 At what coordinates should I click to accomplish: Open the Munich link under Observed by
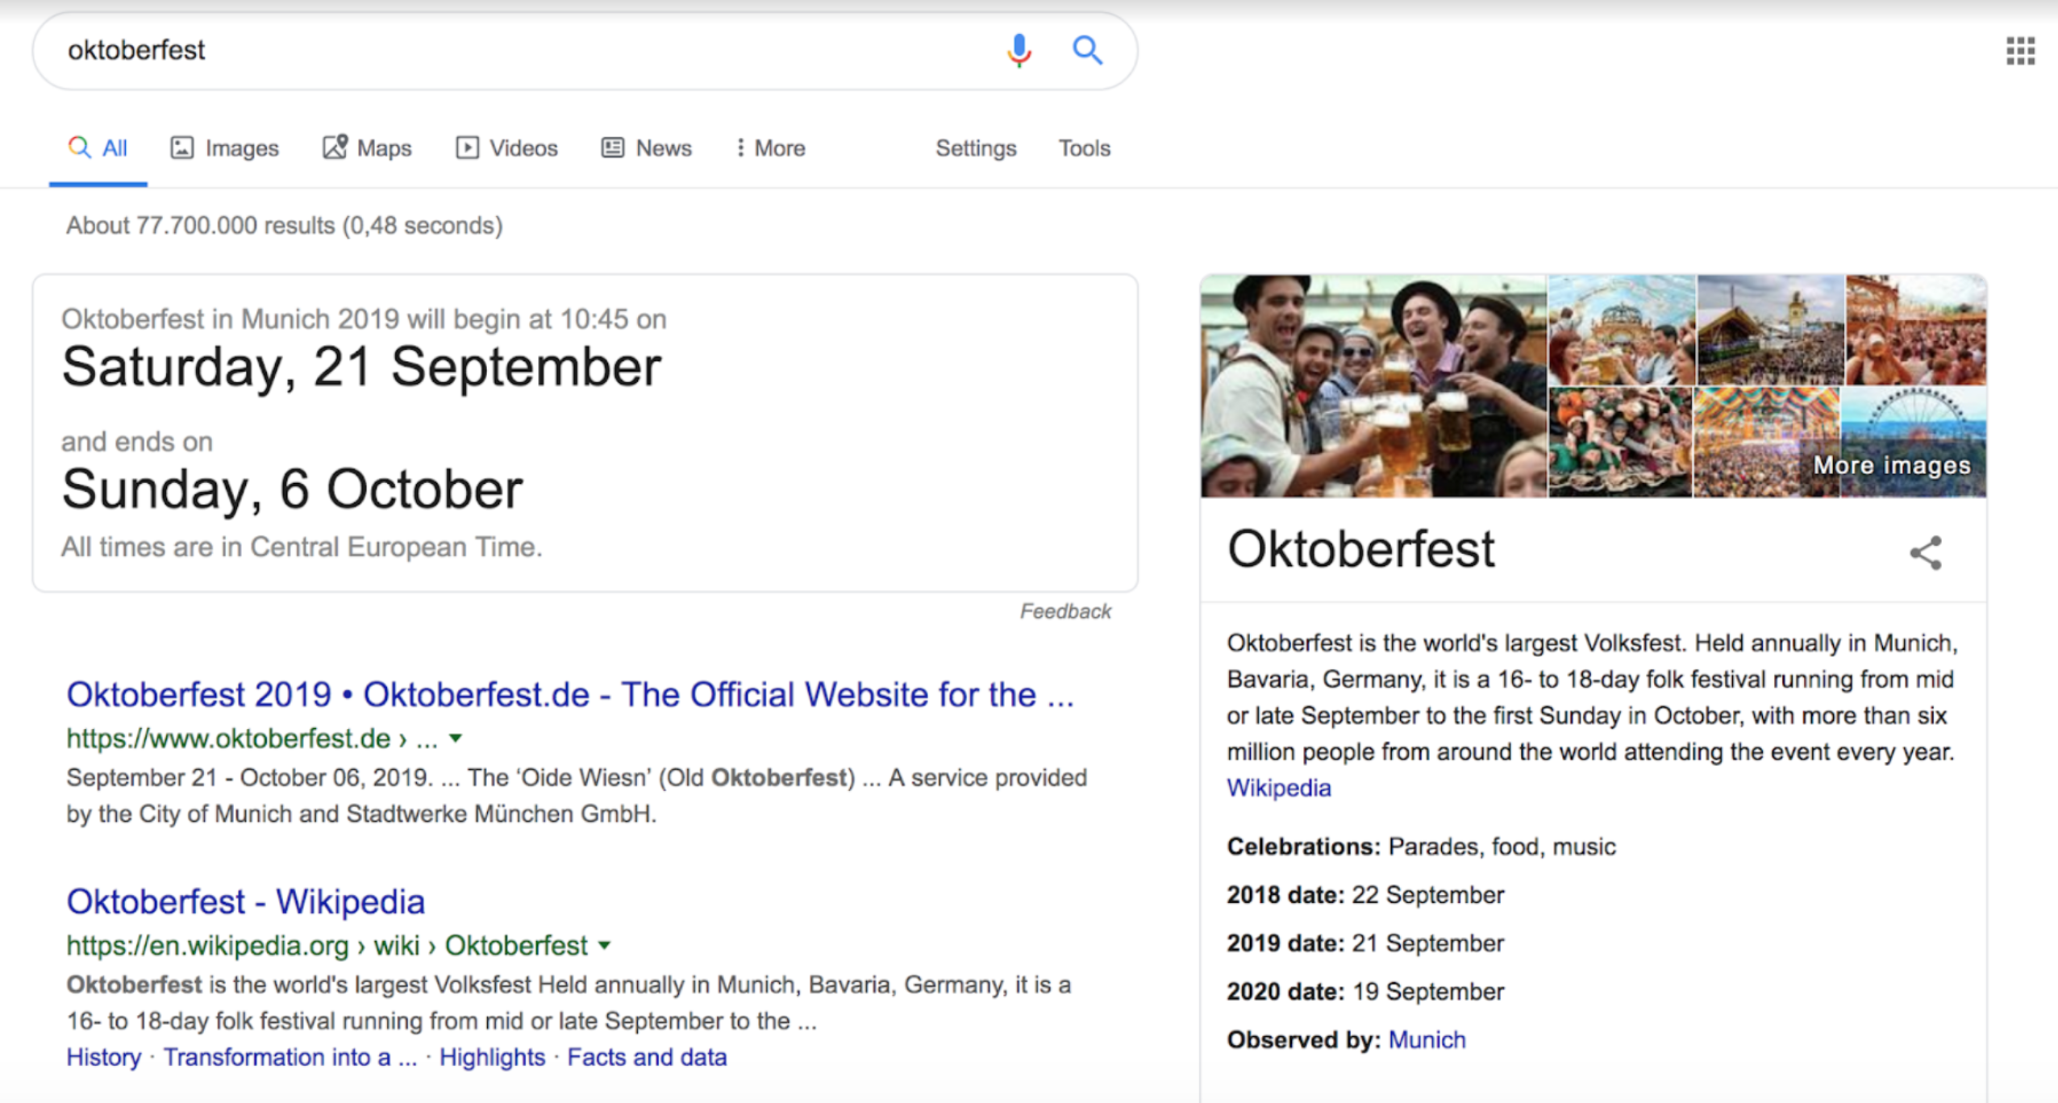pyautogui.click(x=1427, y=1039)
